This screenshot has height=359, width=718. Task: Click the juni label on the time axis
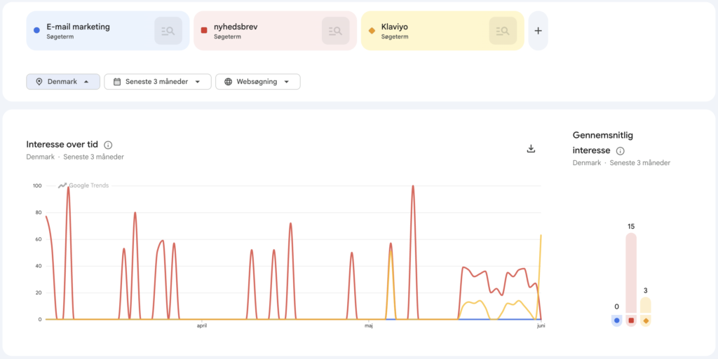click(541, 325)
